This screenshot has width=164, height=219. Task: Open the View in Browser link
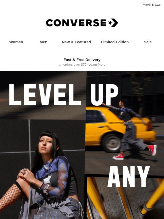152,5
